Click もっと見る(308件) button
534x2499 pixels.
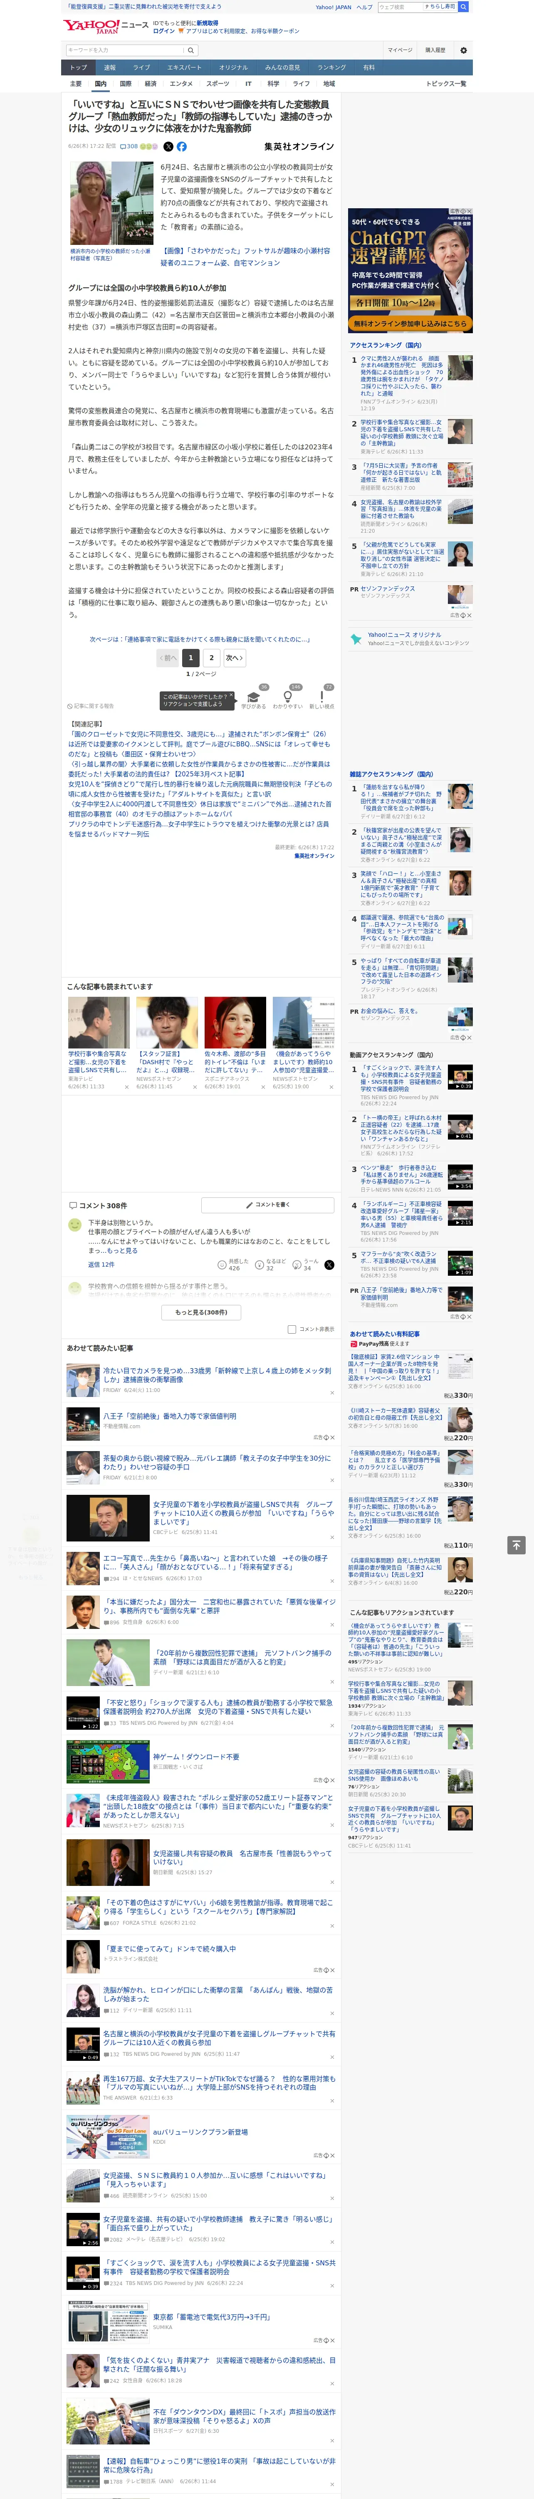(x=202, y=1312)
